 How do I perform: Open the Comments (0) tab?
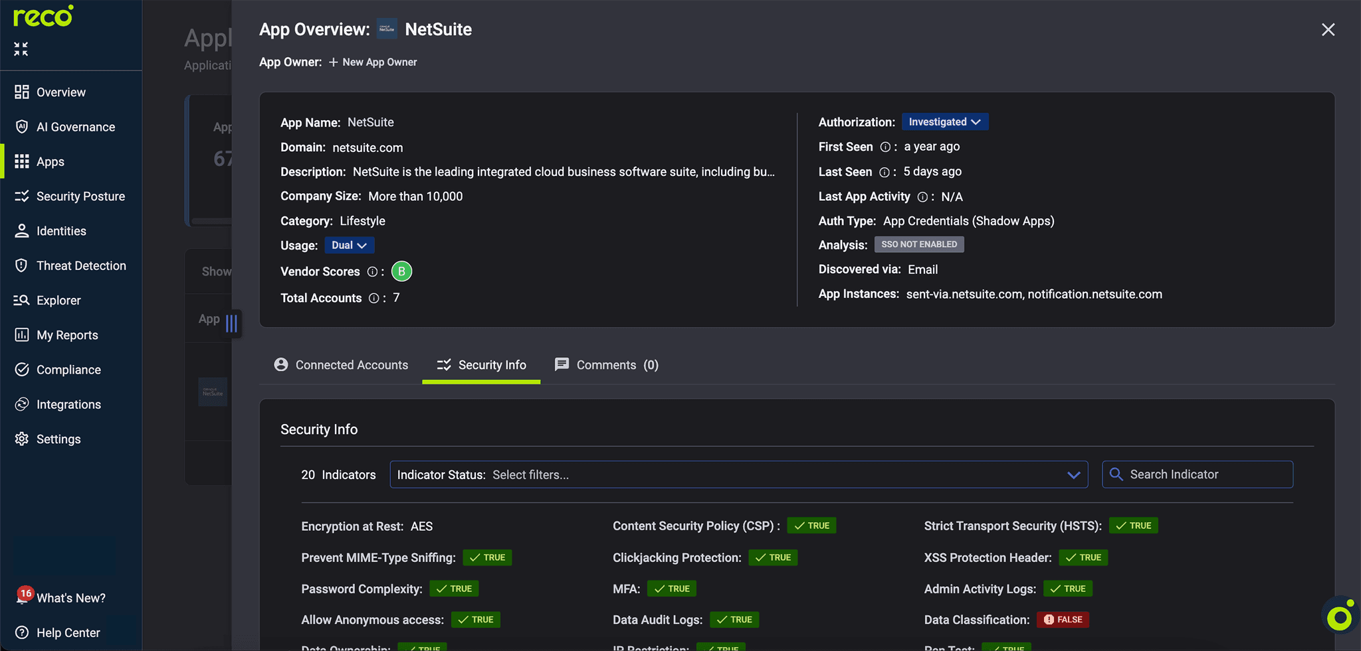(607, 365)
